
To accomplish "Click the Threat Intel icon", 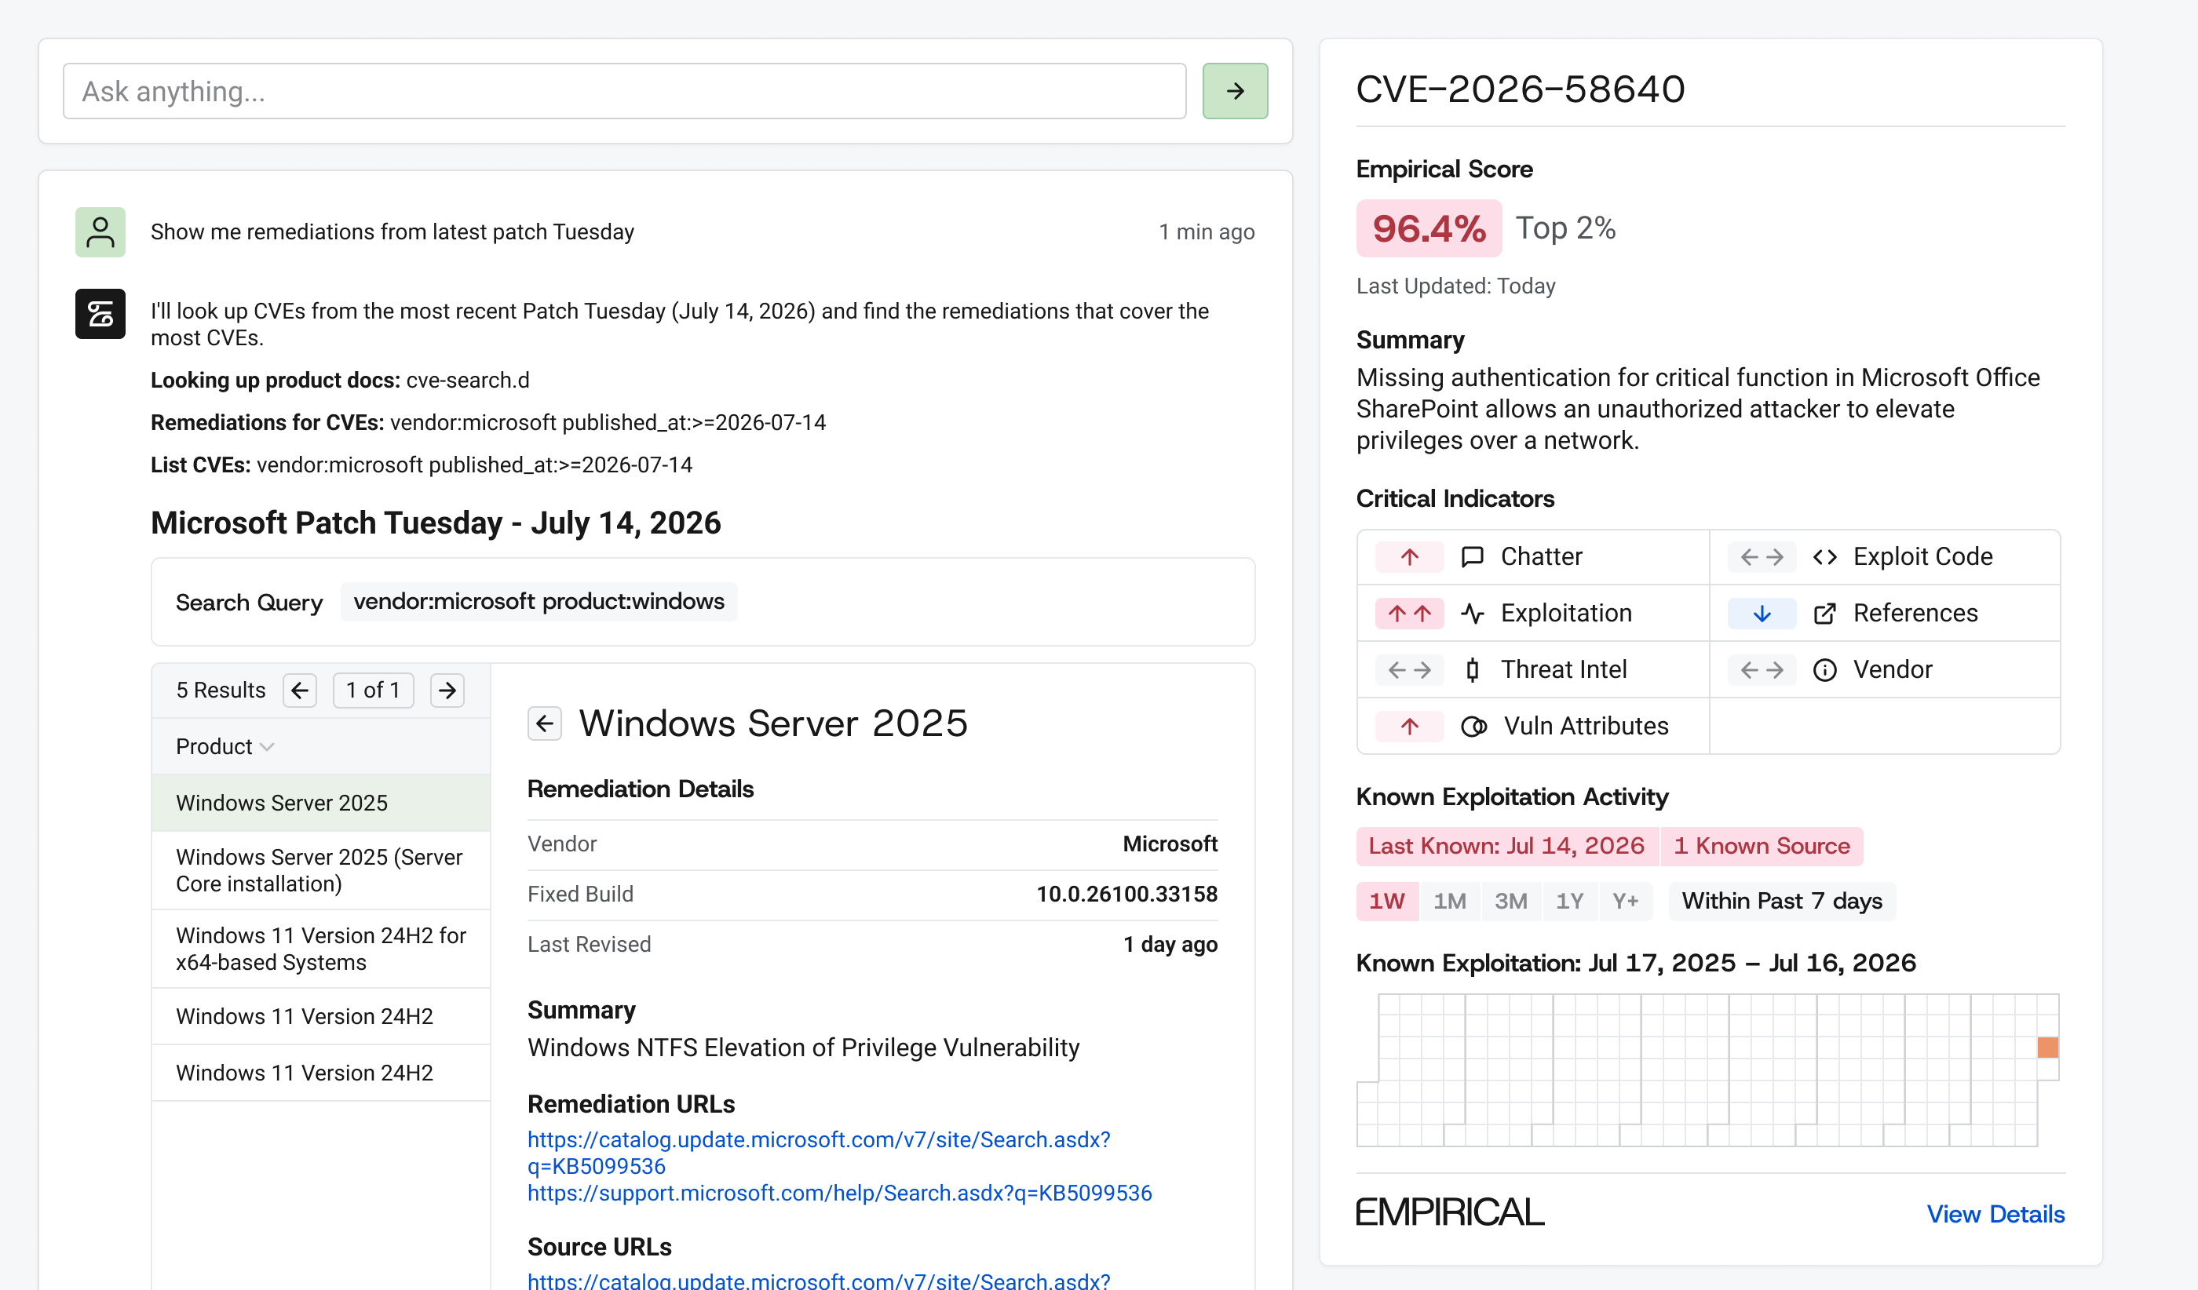I will [x=1473, y=669].
